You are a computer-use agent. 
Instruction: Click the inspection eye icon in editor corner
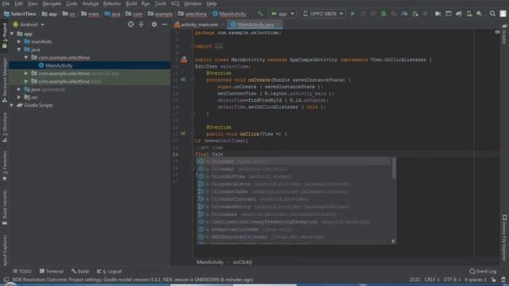497,32
